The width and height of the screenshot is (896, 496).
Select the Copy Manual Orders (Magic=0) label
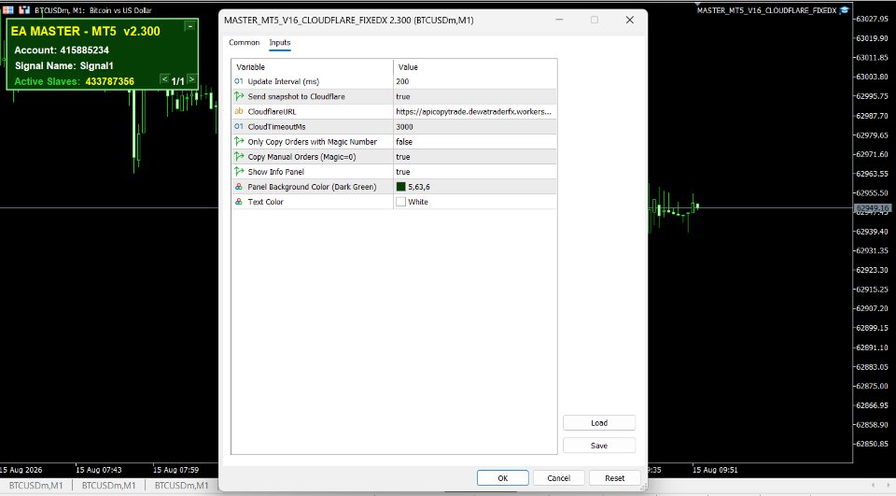click(301, 157)
